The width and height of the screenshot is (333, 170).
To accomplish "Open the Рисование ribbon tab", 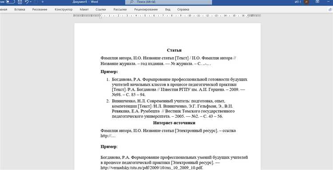I will (x=40, y=10).
